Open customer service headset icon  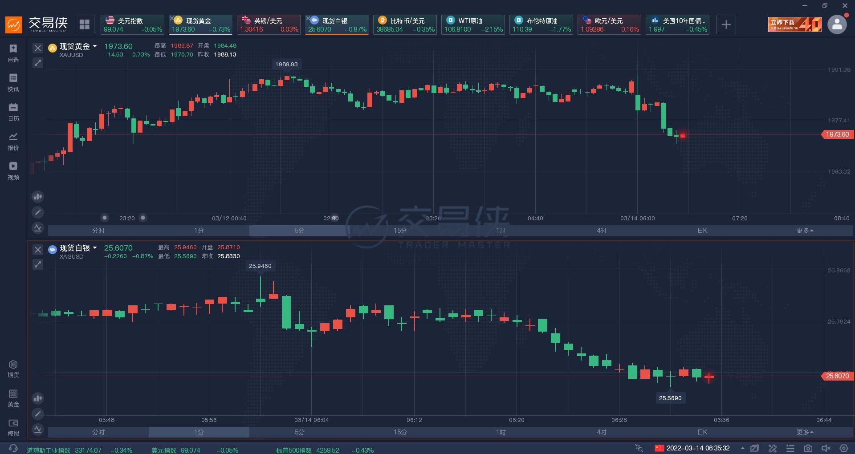pos(13,448)
